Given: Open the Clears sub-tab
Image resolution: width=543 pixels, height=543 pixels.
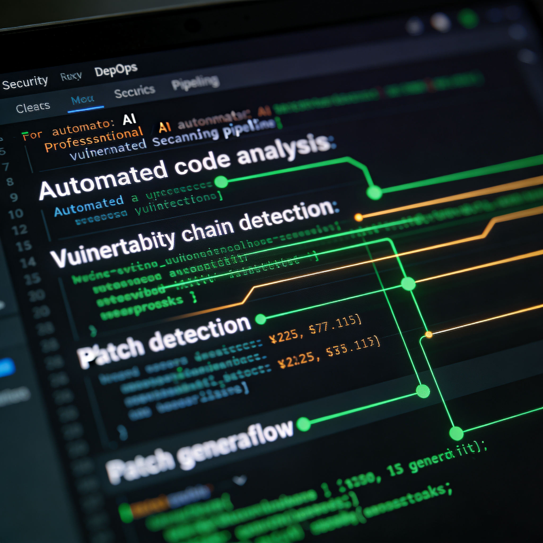Looking at the screenshot, I should click(33, 107).
